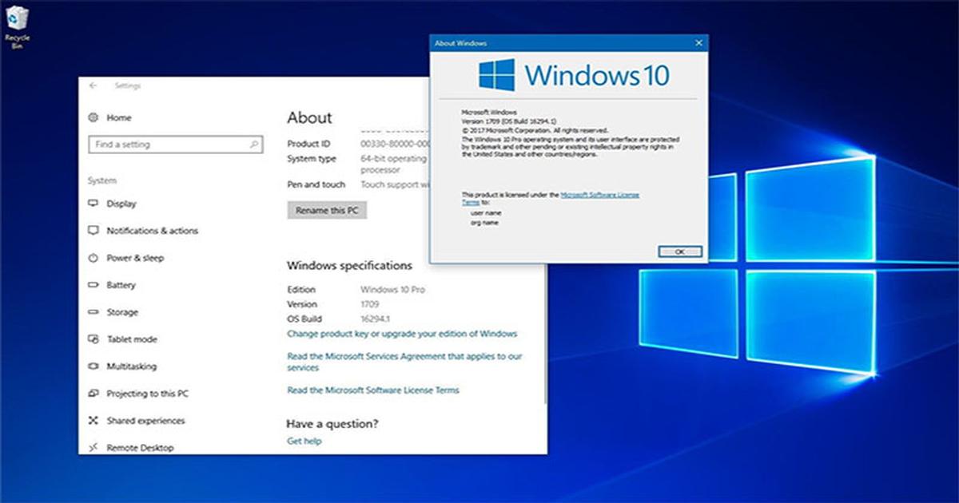The height and width of the screenshot is (503, 959).
Task: Click the About page heading
Action: [x=309, y=117]
